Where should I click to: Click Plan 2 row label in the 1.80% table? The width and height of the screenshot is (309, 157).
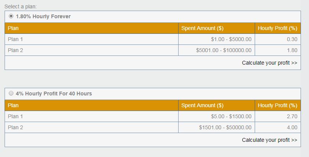point(16,50)
